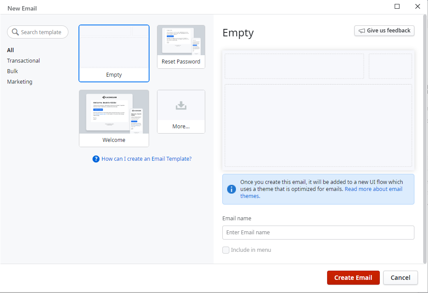Click the blue question mark help icon
This screenshot has width=428, height=293.
(x=96, y=159)
